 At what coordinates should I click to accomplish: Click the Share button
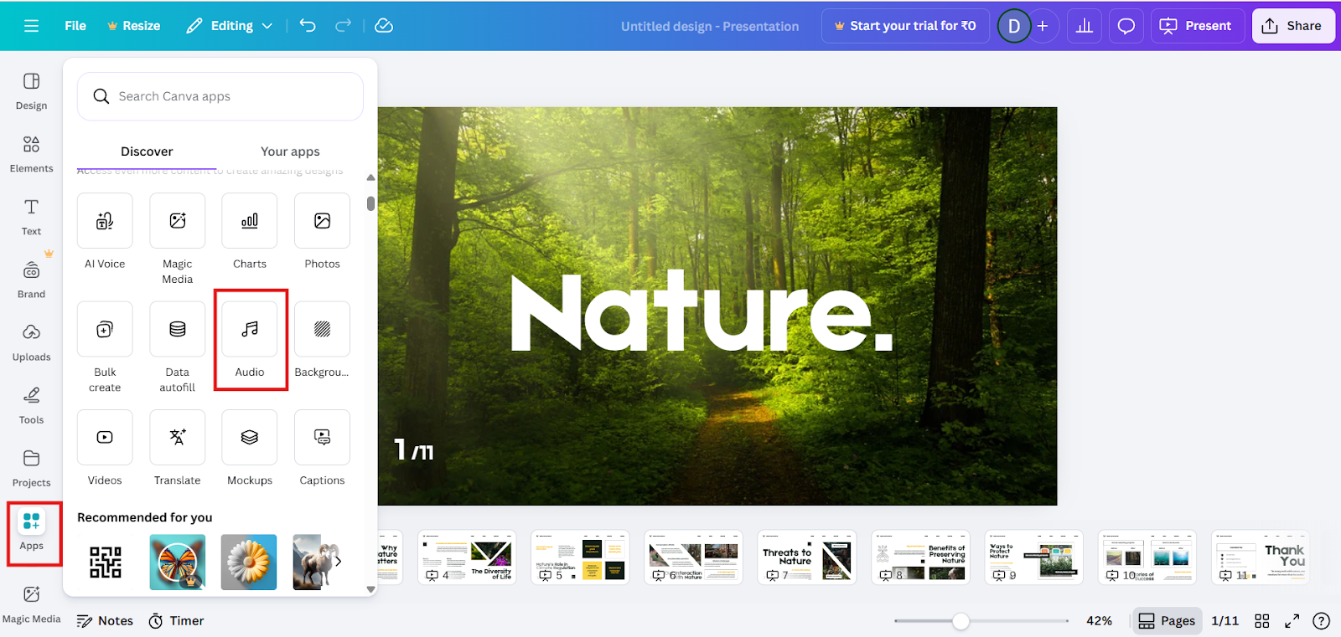pyautogui.click(x=1293, y=26)
